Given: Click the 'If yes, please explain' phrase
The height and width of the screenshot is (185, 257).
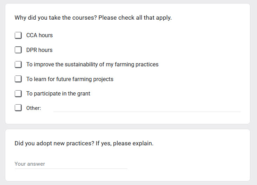Looking at the screenshot, I should pos(125,143).
